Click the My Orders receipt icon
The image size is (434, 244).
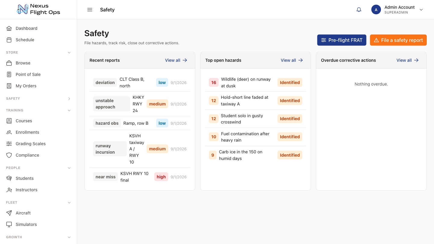(9, 86)
